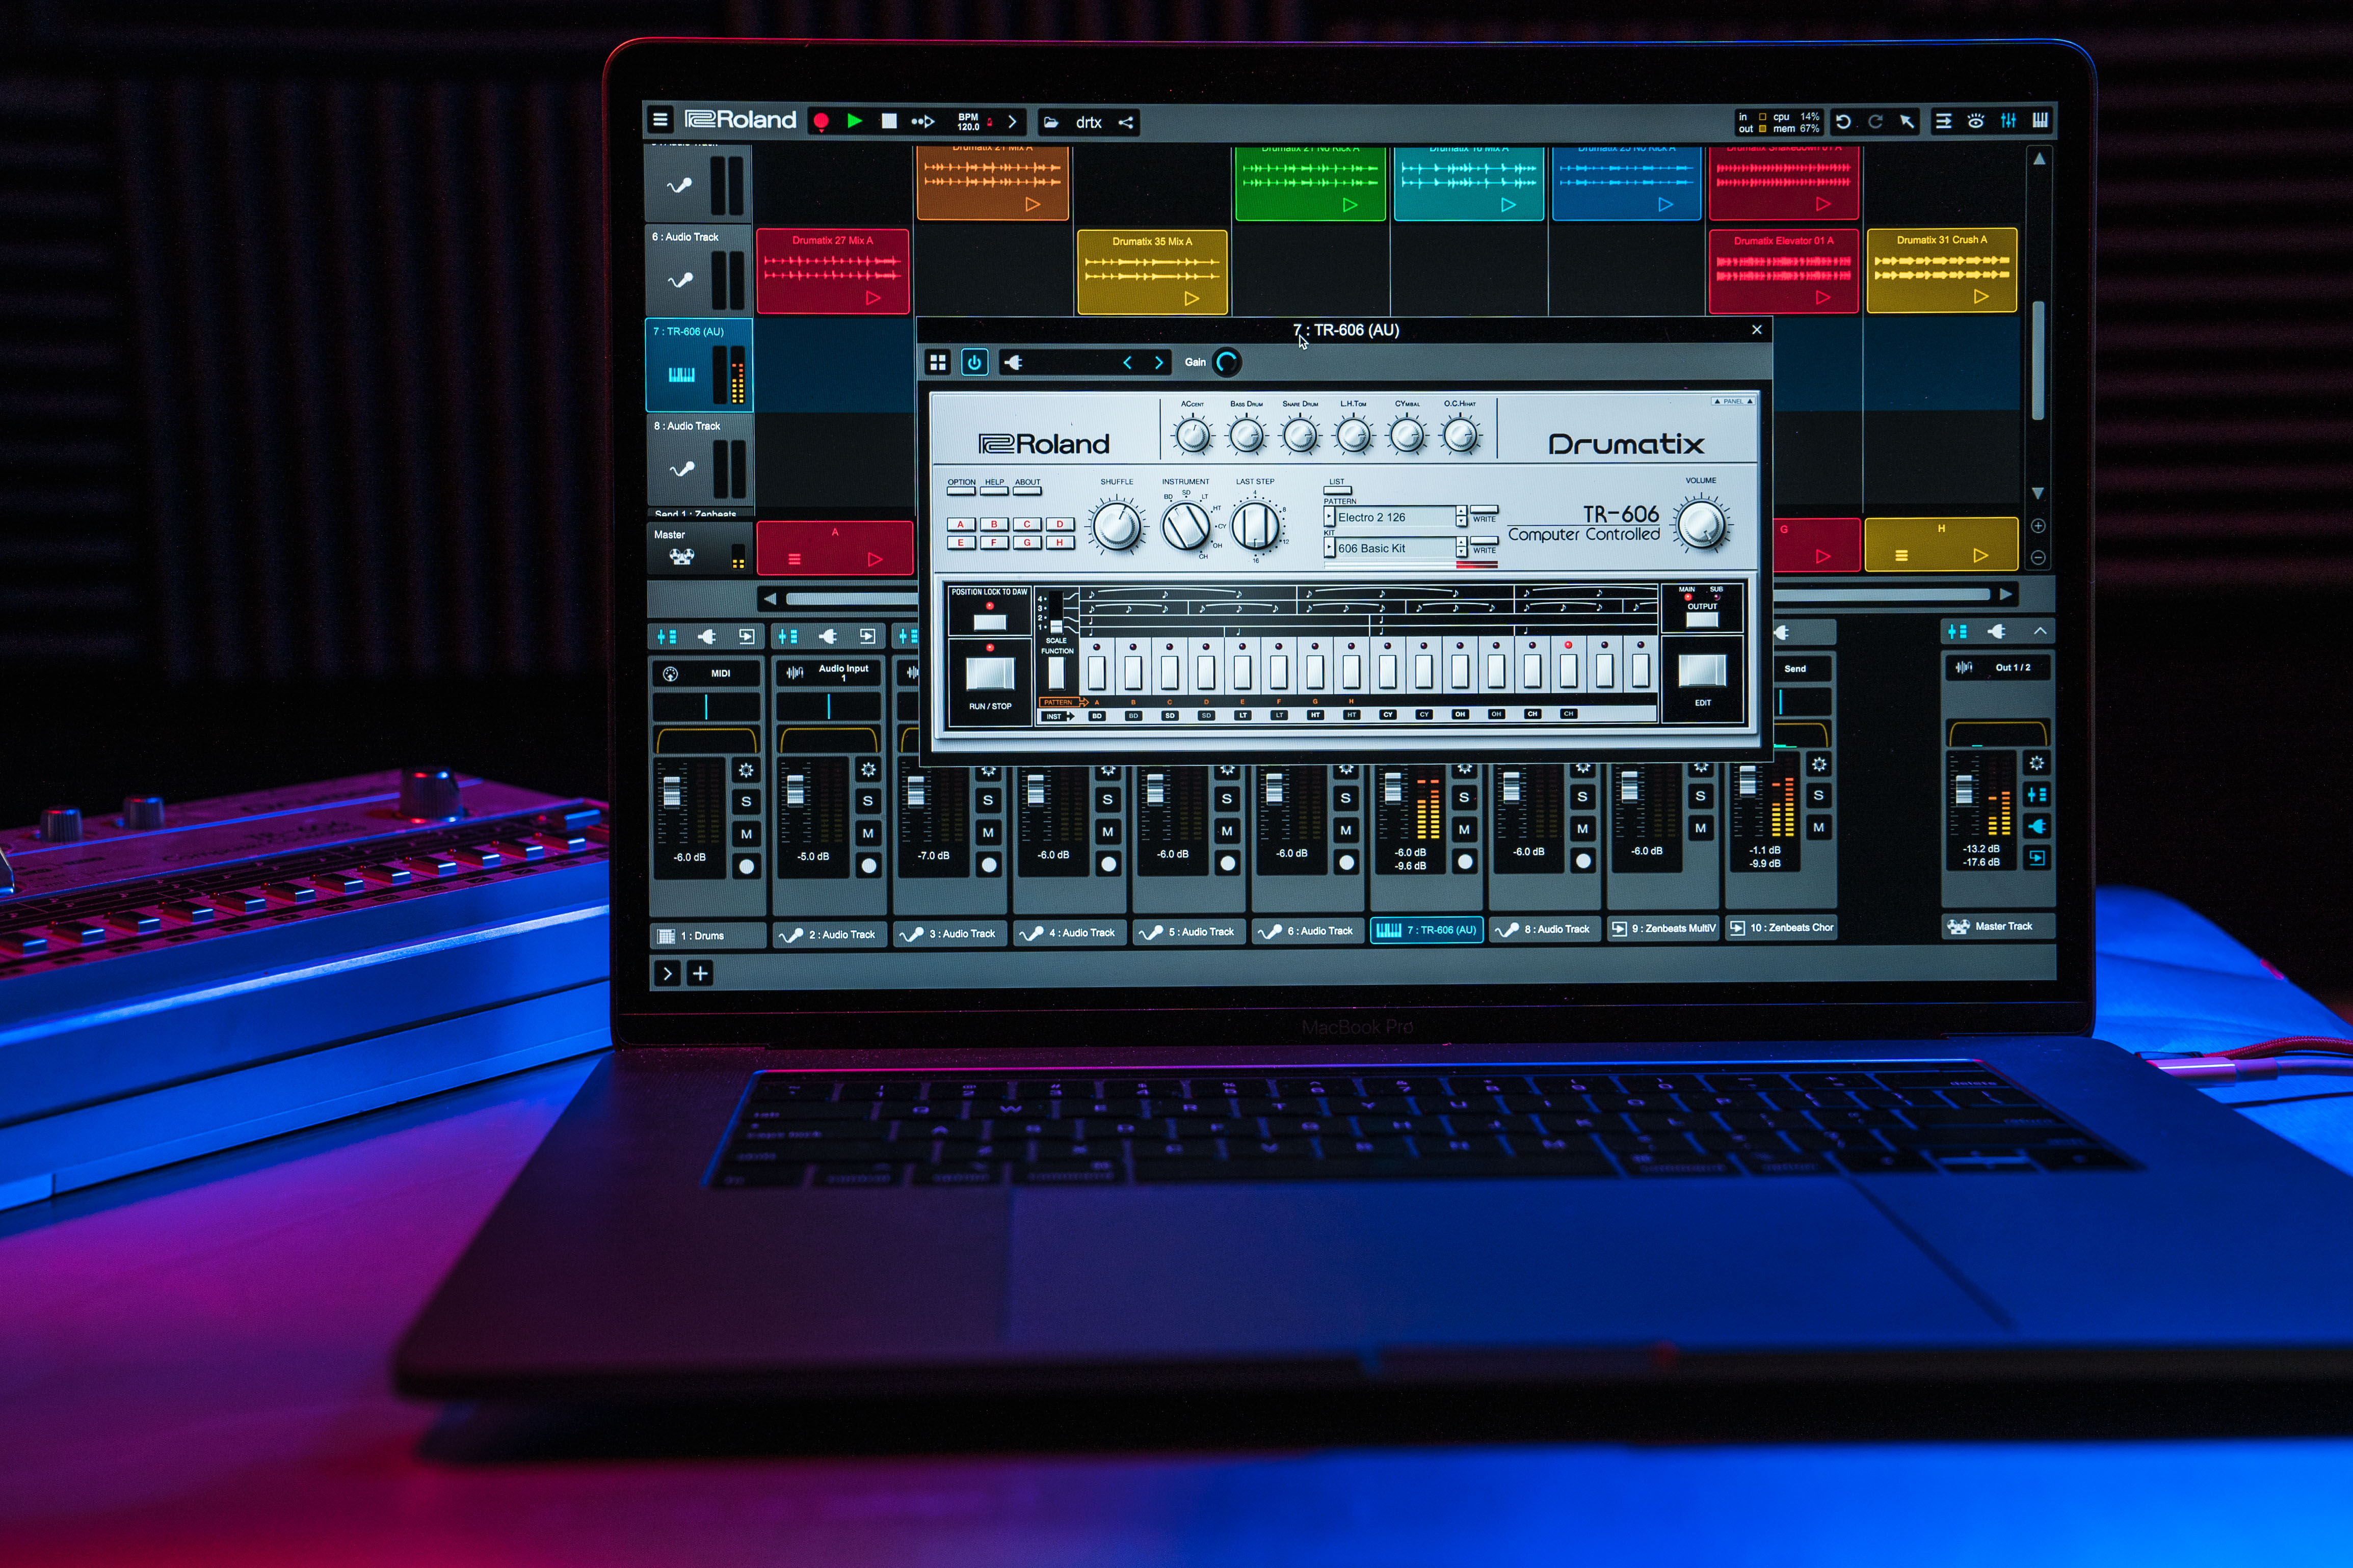The height and width of the screenshot is (1568, 2353).
Task: Select the Master Track tab
Action: coord(1998,926)
